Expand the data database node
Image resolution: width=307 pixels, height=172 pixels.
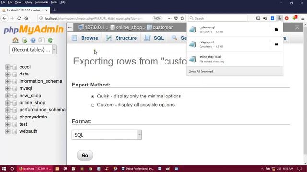tap(8, 74)
